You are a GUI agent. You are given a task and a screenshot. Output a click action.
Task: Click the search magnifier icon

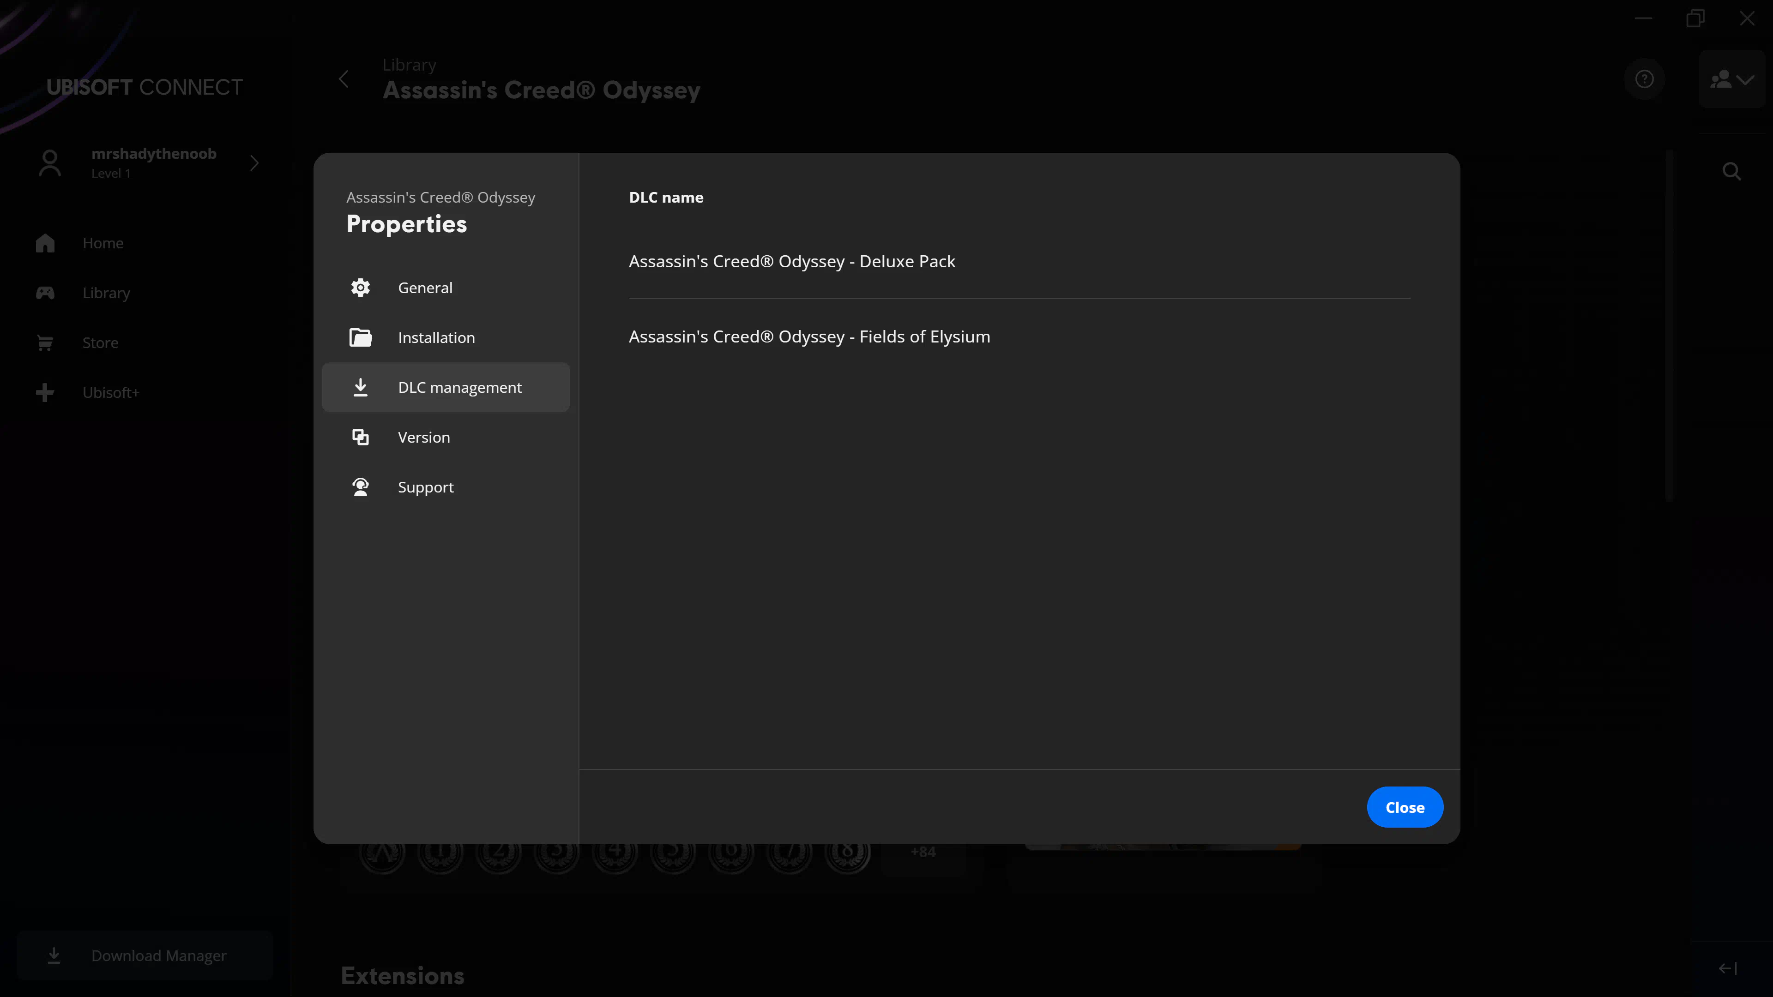[x=1731, y=171]
